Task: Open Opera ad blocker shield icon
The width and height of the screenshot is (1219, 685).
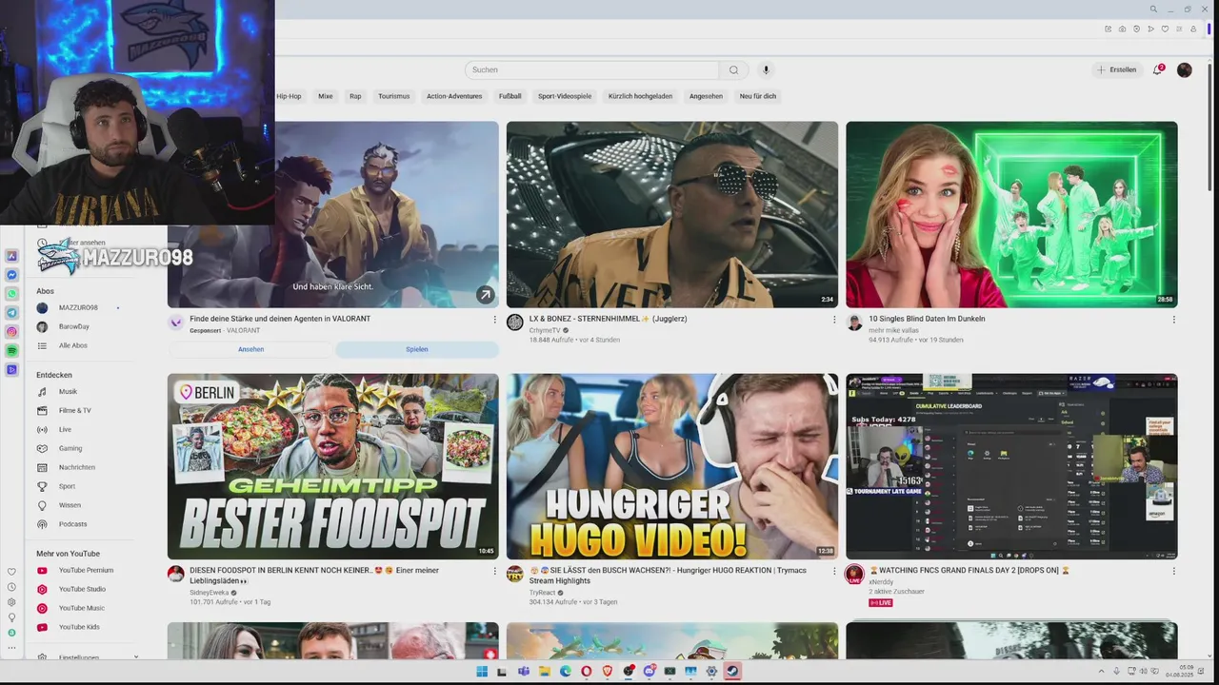Action: (1136, 29)
